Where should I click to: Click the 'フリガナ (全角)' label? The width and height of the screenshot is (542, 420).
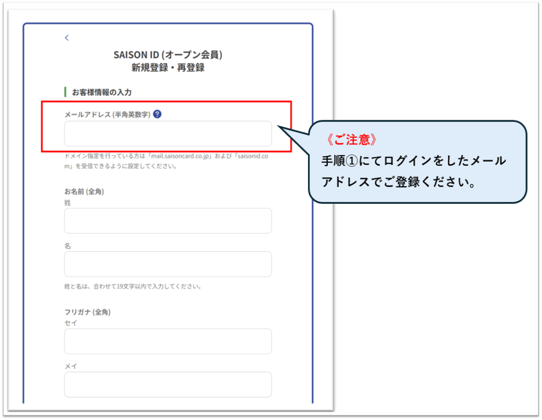pyautogui.click(x=88, y=312)
